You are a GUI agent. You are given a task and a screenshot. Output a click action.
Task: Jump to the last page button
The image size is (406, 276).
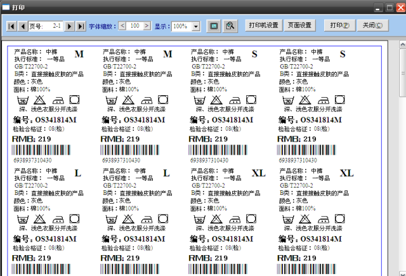[x=81, y=26]
